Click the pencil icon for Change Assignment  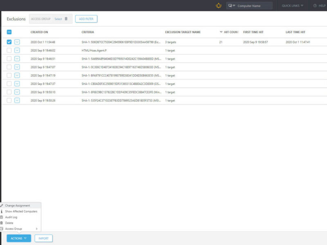(2, 205)
